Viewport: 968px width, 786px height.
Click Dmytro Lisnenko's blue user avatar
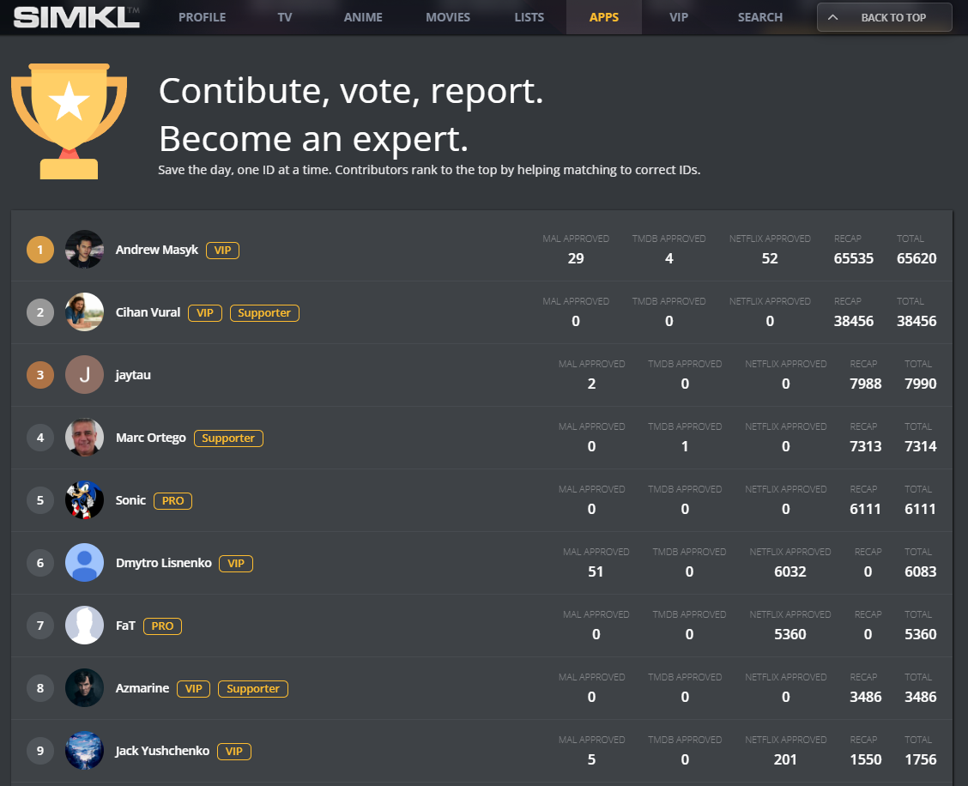(x=84, y=563)
